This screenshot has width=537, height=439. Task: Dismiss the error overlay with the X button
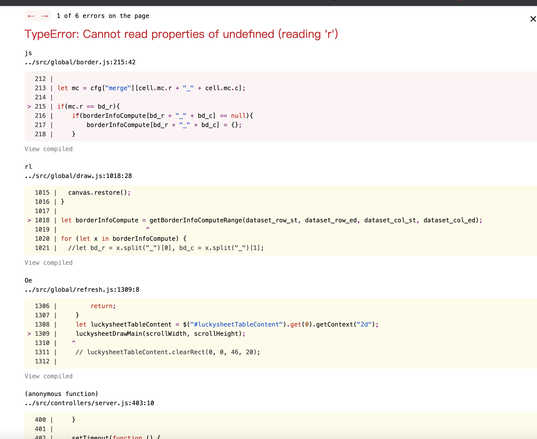tap(533, 19)
